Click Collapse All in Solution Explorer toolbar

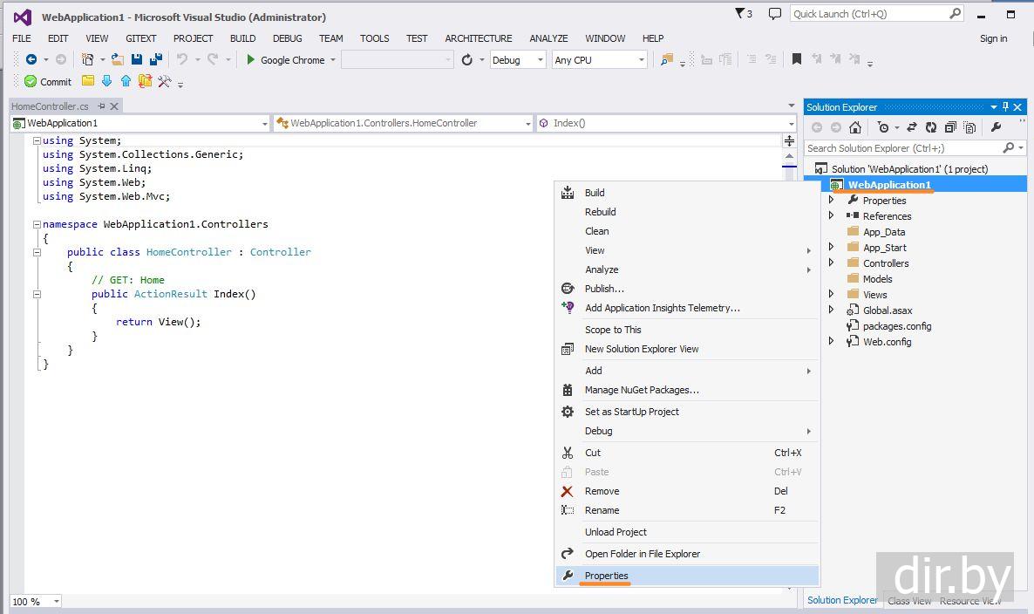950,127
